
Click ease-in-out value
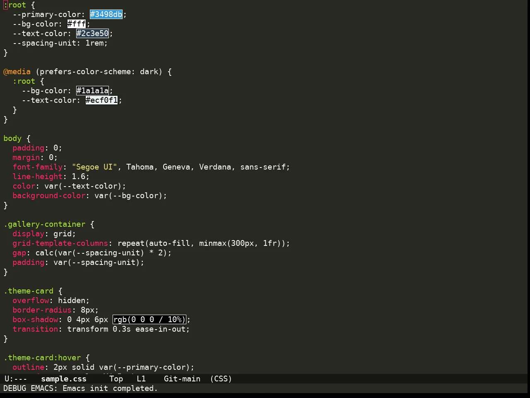coord(160,329)
